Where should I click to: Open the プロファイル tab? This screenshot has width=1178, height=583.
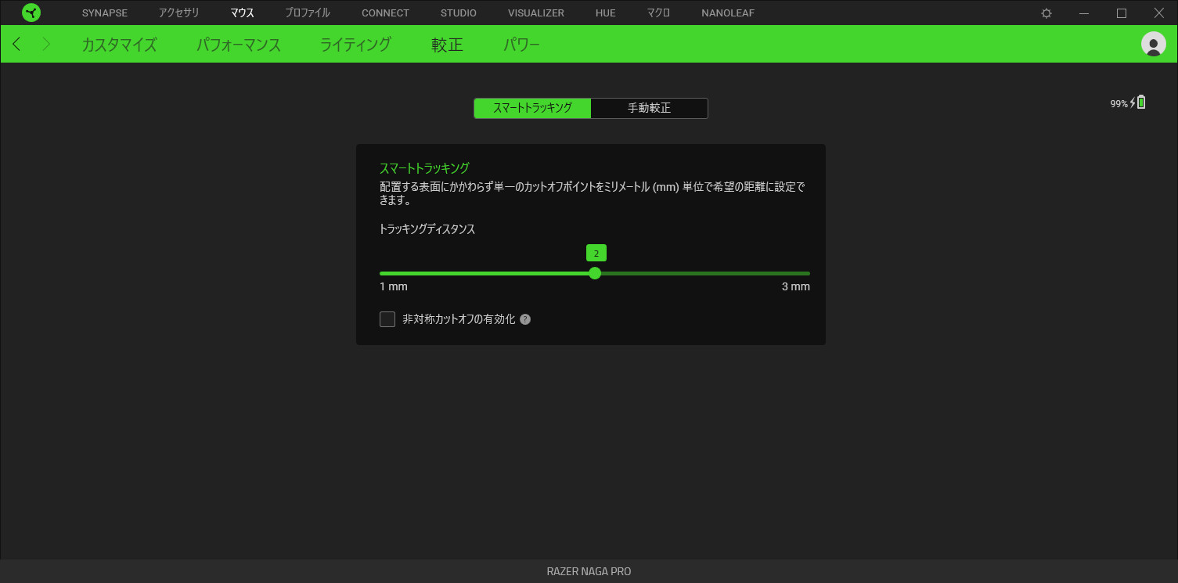pos(308,13)
